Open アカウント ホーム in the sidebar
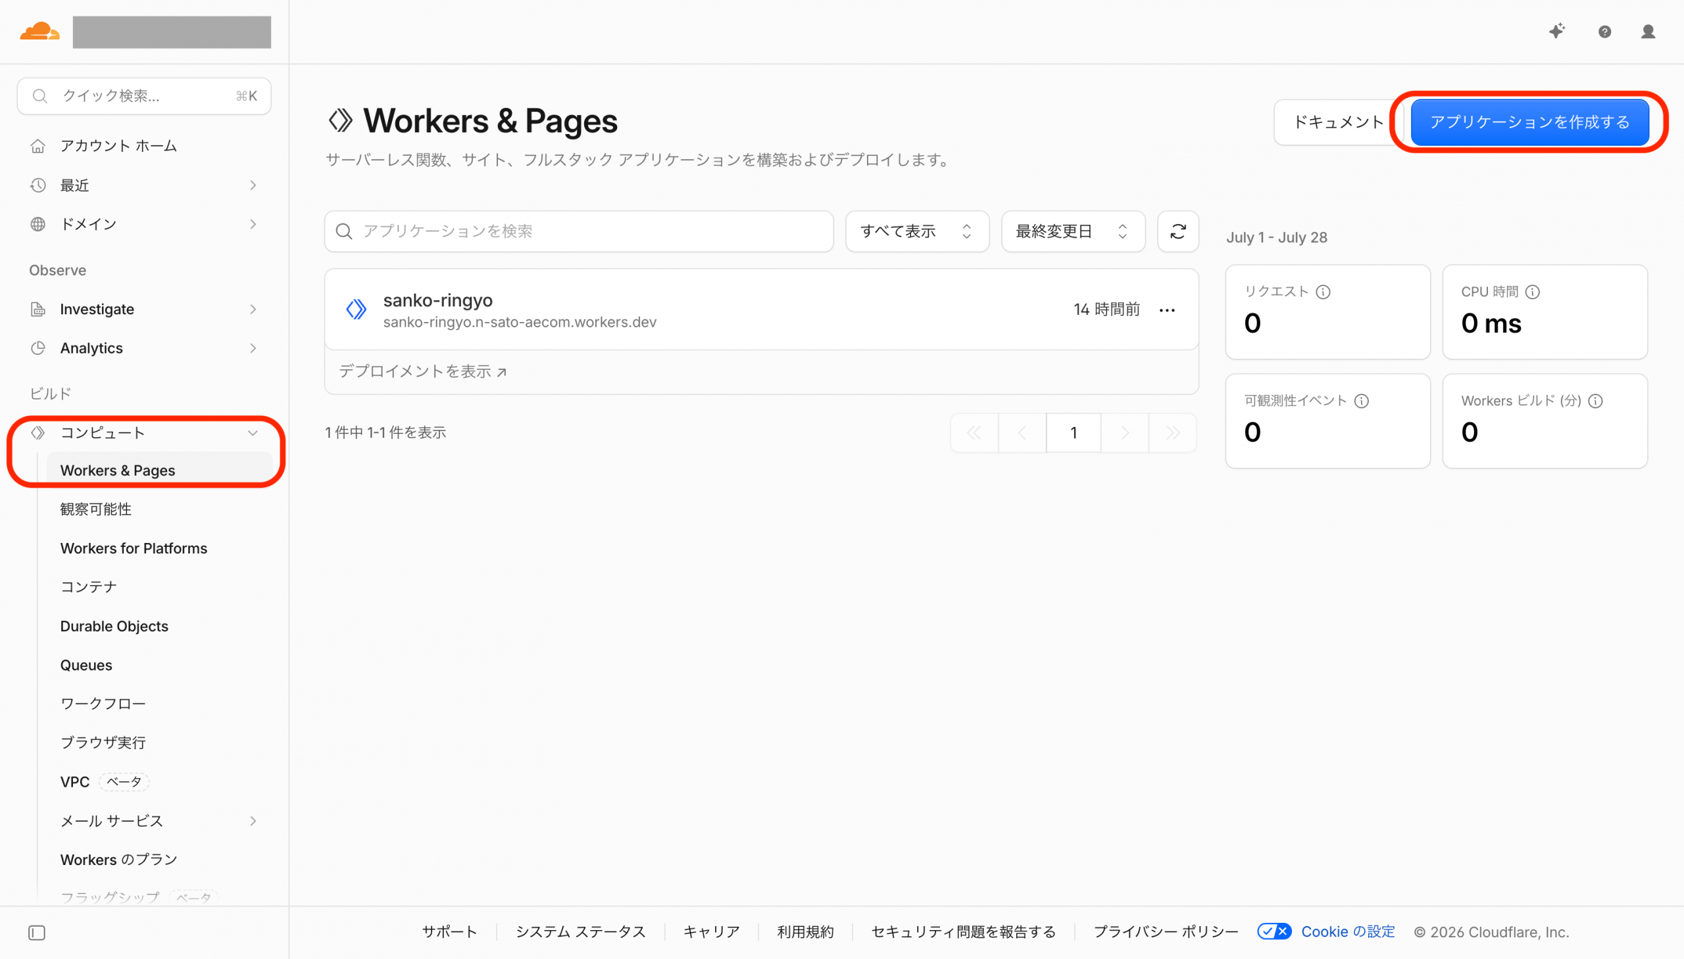 pyautogui.click(x=143, y=146)
